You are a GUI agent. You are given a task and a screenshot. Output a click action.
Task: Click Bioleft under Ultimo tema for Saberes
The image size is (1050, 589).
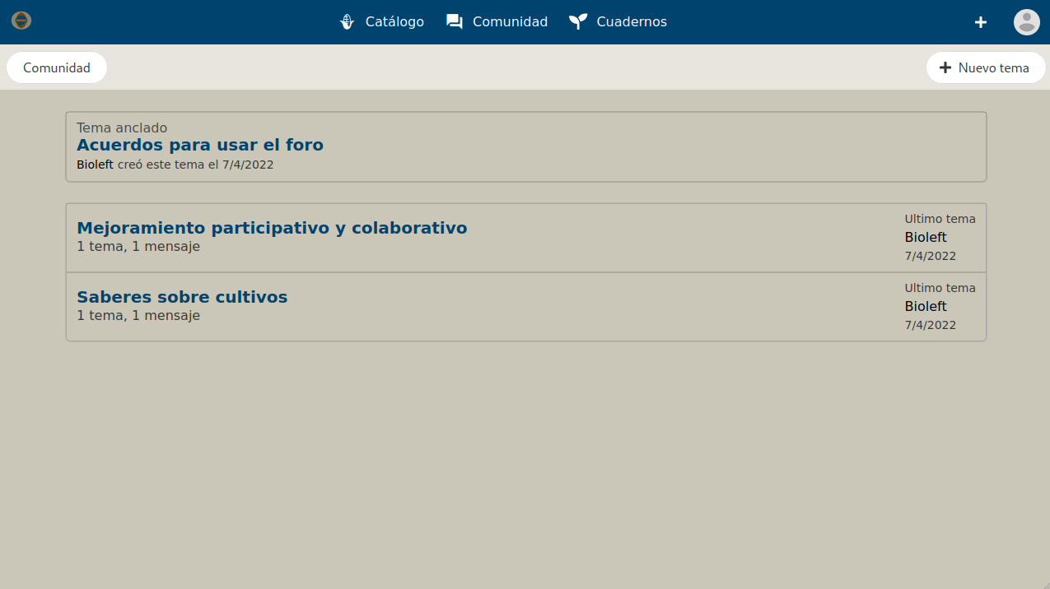click(926, 306)
